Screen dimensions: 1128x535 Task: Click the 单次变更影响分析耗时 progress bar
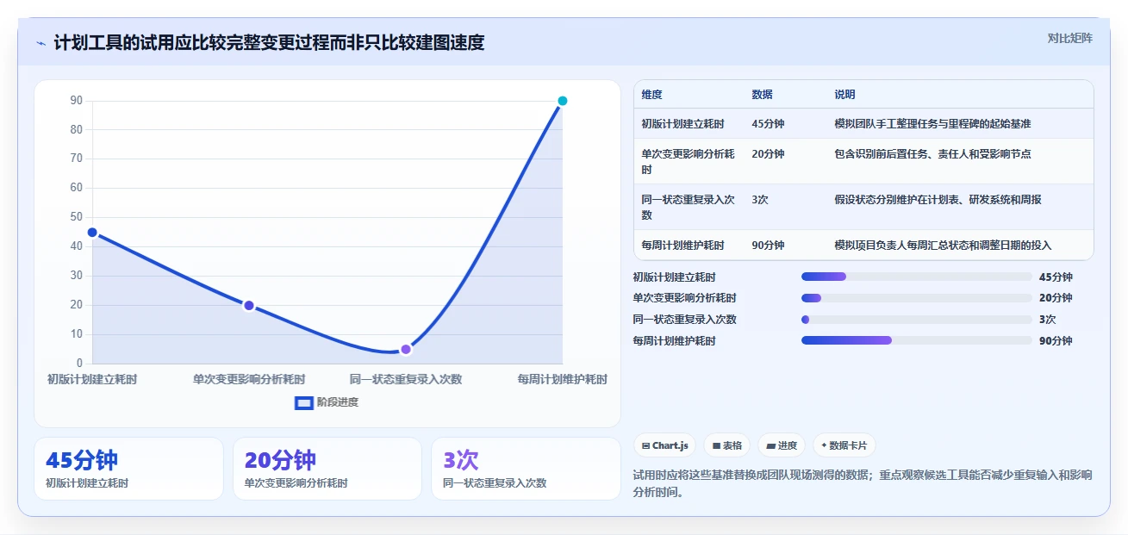(917, 298)
